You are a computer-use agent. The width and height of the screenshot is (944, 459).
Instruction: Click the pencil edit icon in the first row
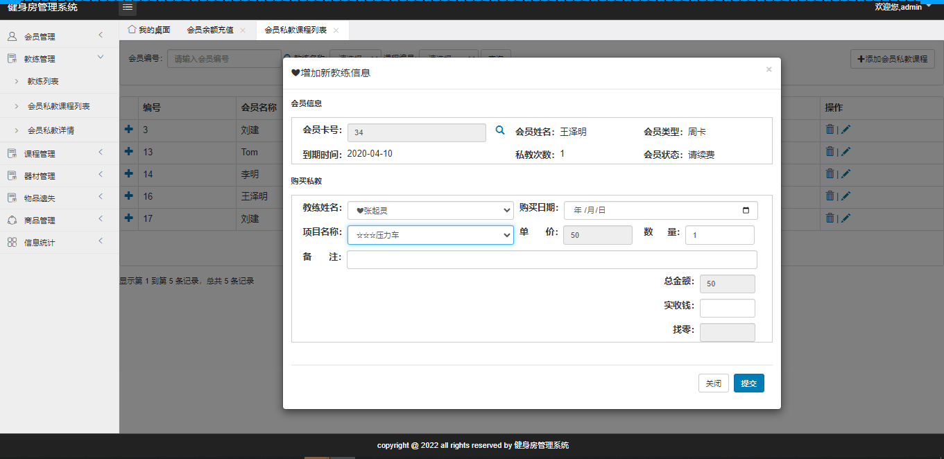point(846,129)
